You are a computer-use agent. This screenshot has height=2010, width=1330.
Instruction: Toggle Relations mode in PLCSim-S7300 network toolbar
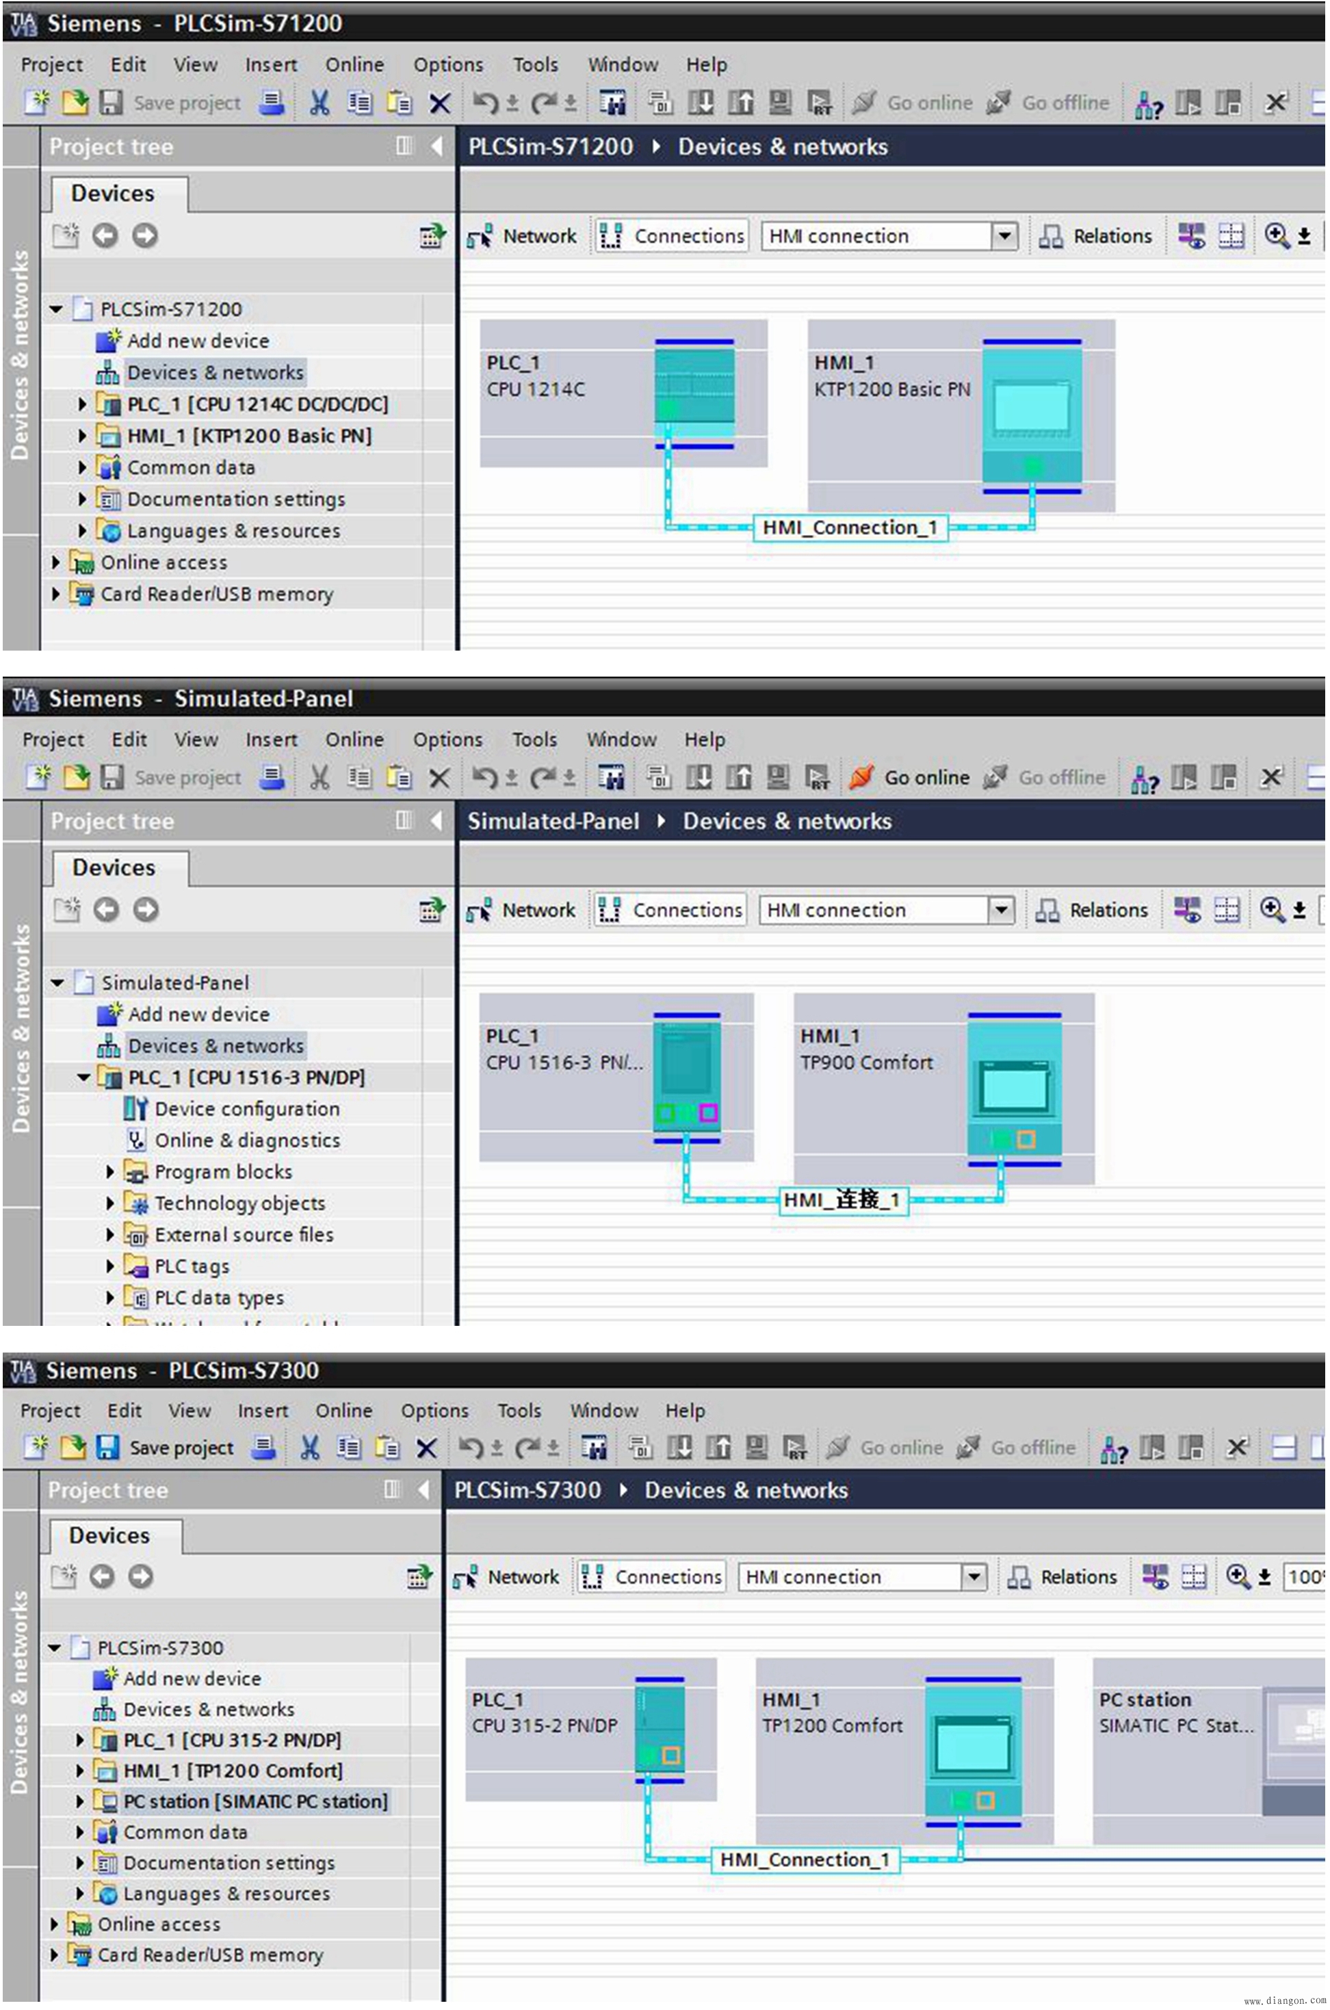[x=1062, y=1577]
